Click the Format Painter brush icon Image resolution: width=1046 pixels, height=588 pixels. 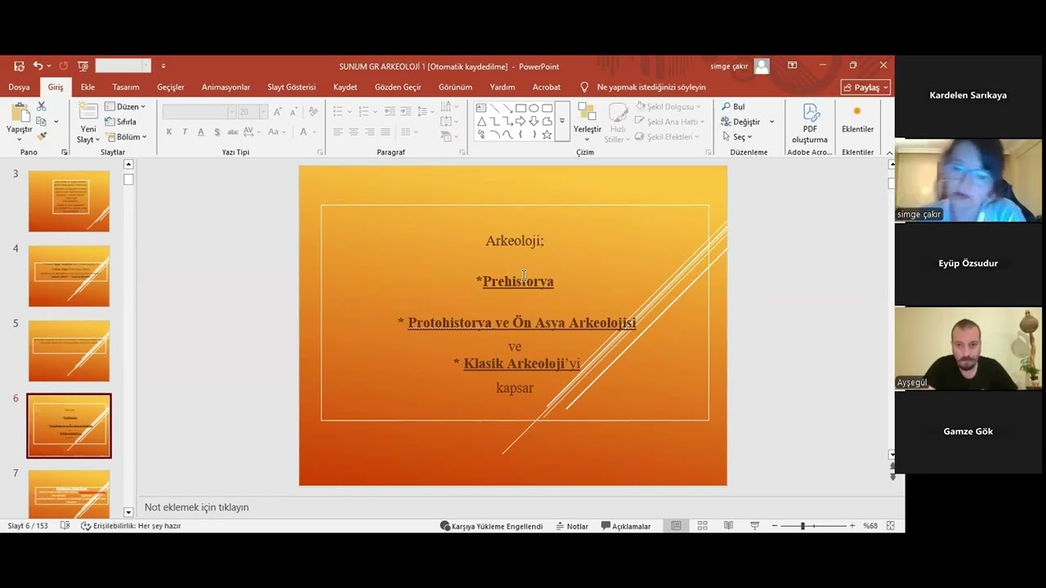[x=42, y=136]
